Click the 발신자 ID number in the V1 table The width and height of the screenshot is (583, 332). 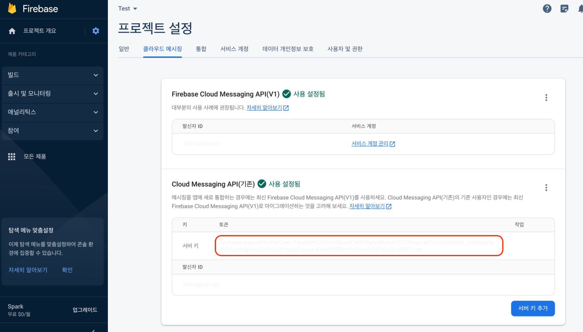pos(201,144)
